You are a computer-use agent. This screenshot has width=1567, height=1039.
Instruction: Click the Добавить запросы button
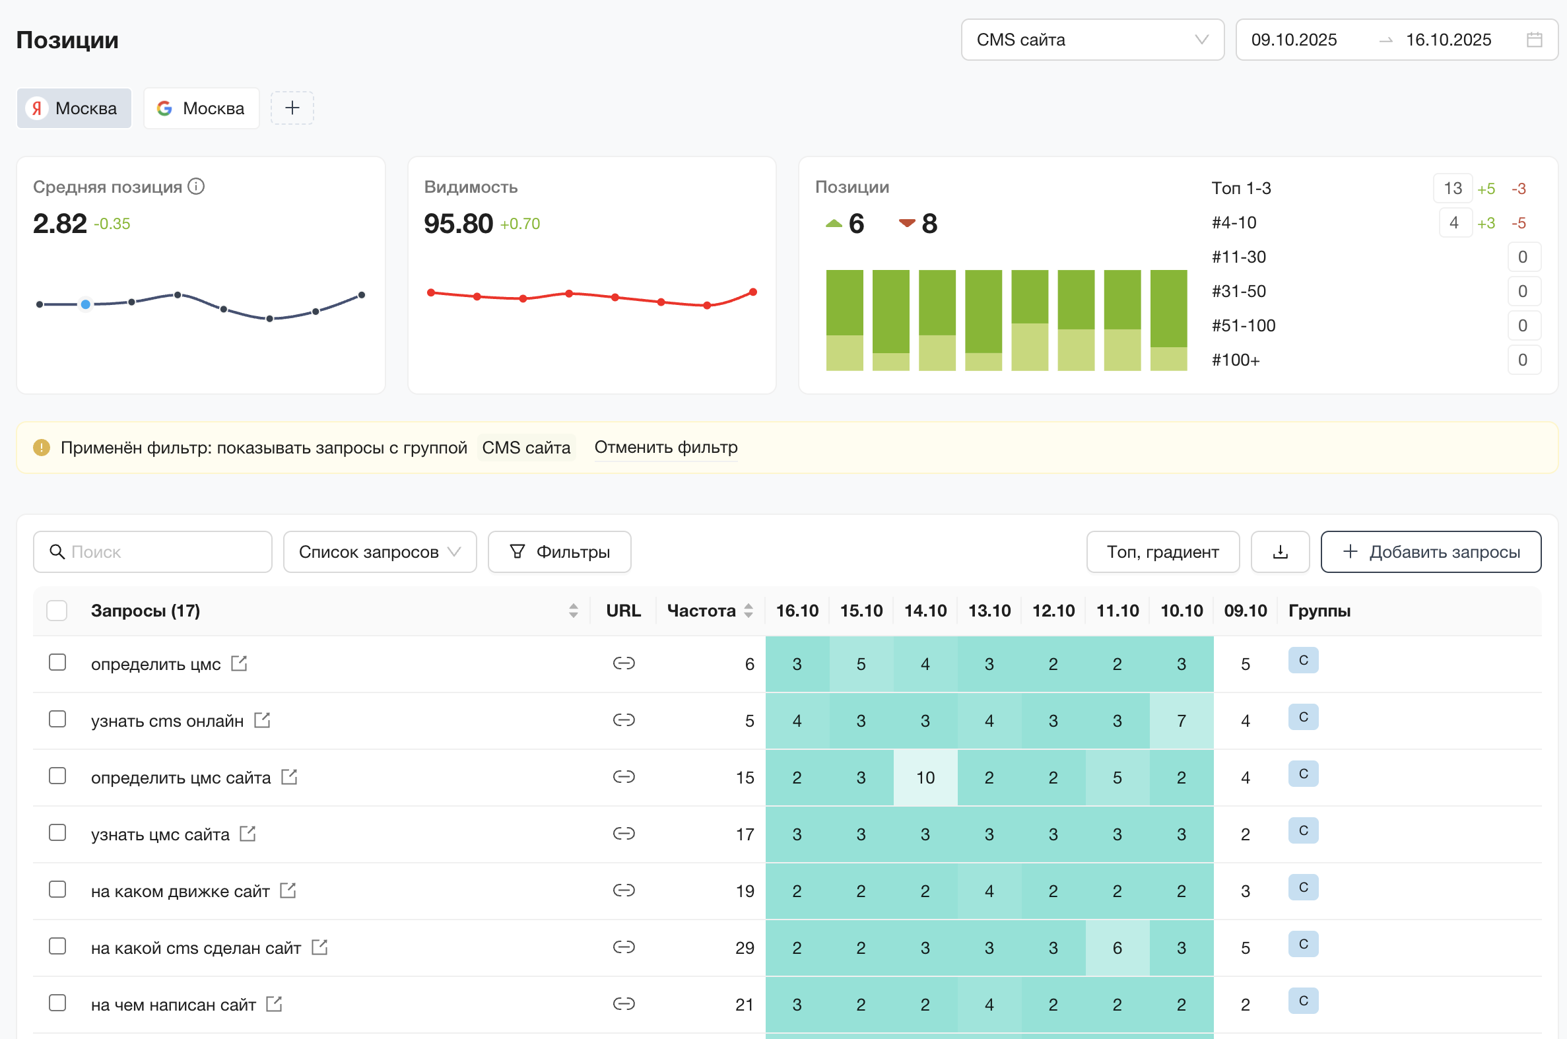point(1430,551)
